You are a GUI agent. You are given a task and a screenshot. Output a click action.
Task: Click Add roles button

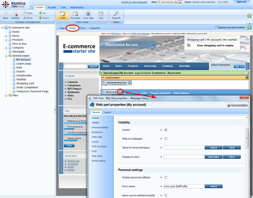point(214,157)
